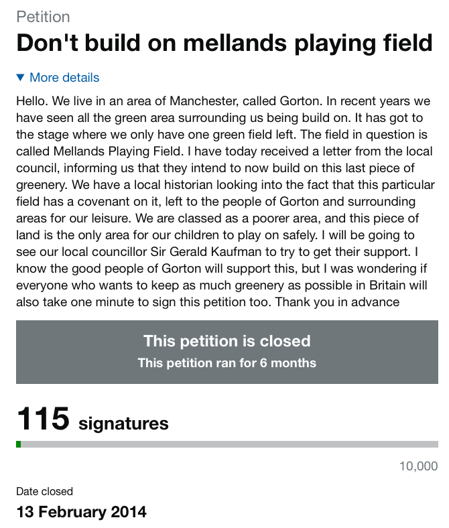Click the "Don't build on mellands playing field" heading
Viewport: 449px width, 528px height.
pyautogui.click(x=224, y=43)
